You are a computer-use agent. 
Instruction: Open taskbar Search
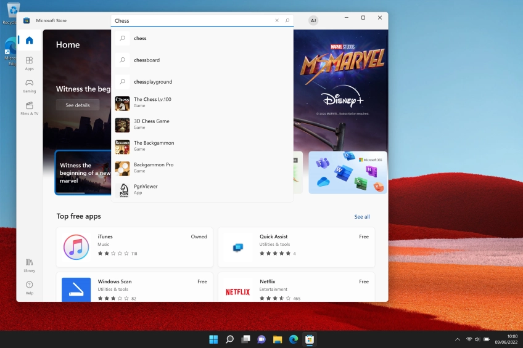(x=229, y=339)
